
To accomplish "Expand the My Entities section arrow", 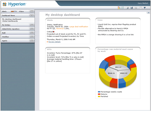I will click(x=32, y=25).
